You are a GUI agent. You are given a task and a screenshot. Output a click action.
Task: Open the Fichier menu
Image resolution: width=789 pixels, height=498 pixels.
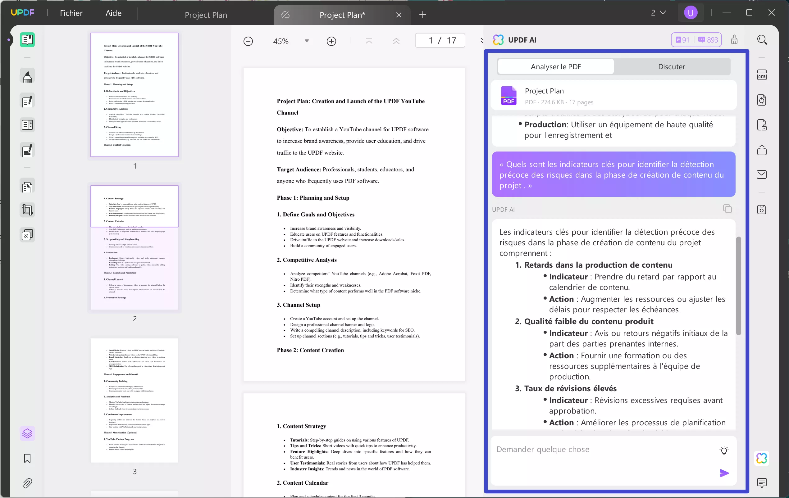tap(71, 13)
